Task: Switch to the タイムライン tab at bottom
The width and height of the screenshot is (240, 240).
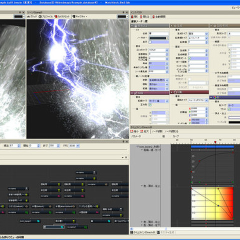Action: pyautogui.click(x=143, y=232)
